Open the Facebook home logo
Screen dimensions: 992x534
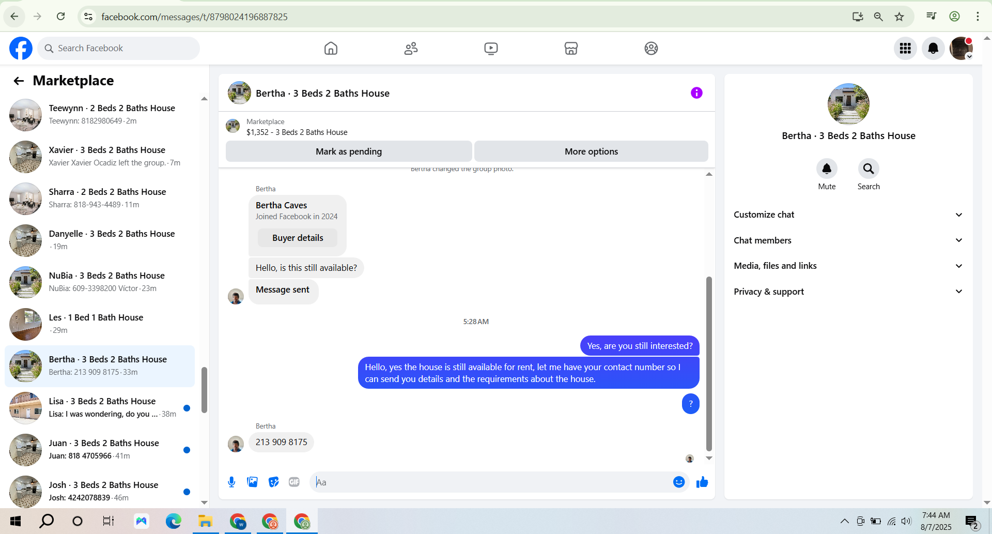tap(21, 48)
